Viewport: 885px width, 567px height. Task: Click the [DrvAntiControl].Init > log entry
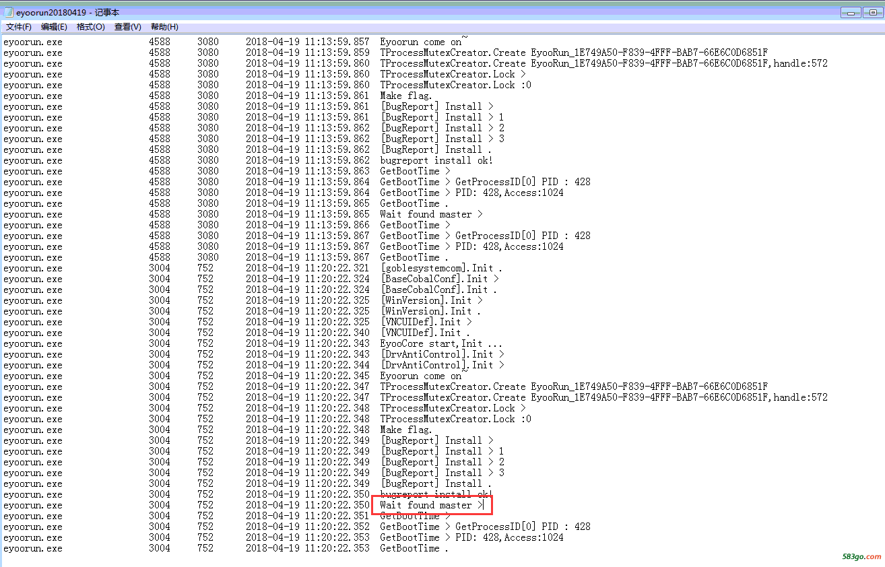pyautogui.click(x=442, y=354)
